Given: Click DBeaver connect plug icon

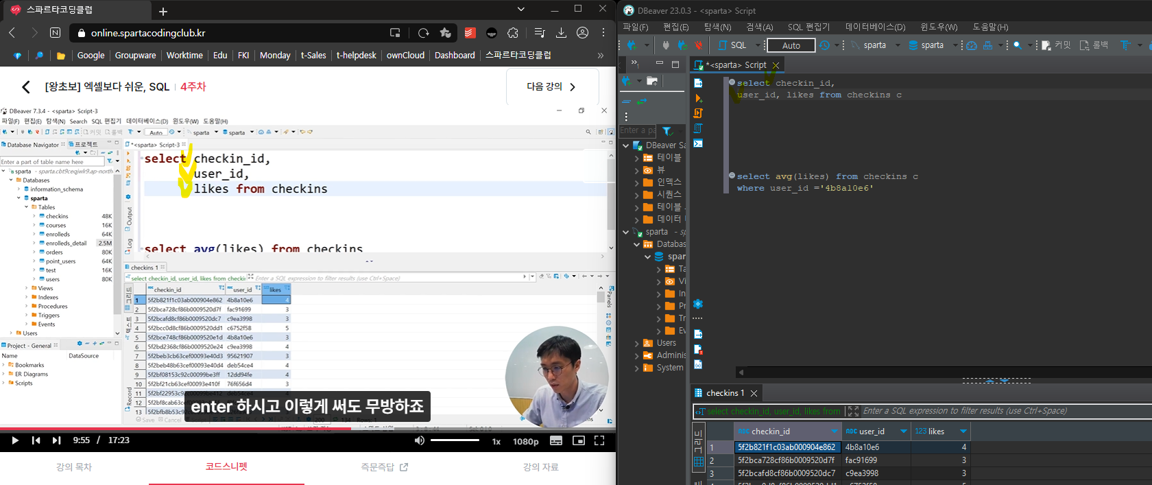Looking at the screenshot, I should [x=666, y=45].
